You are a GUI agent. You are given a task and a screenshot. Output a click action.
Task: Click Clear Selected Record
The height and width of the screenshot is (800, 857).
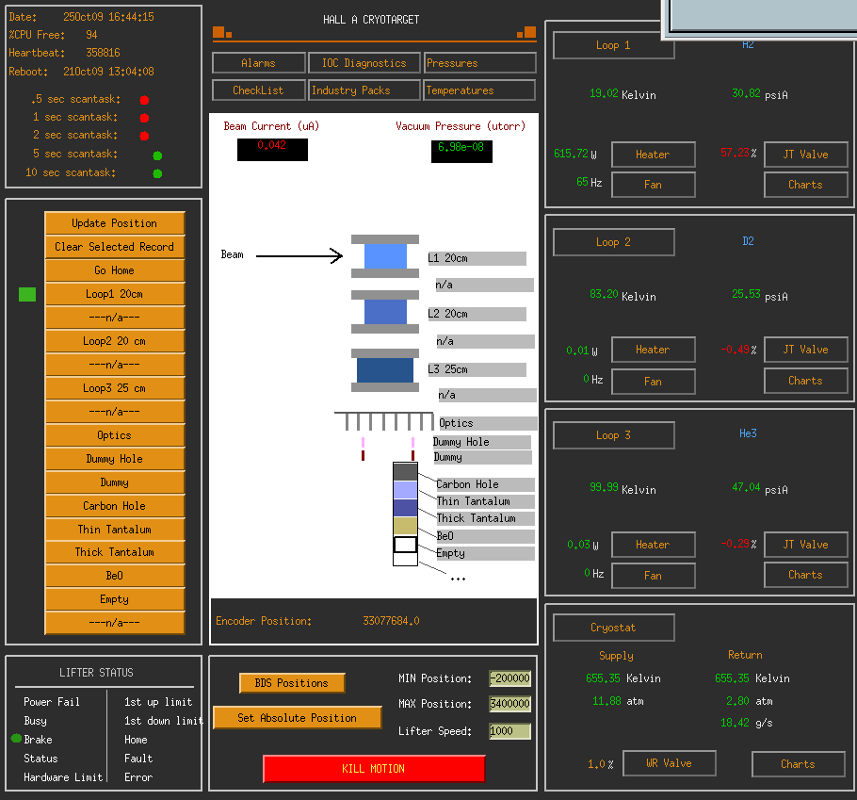tap(115, 247)
